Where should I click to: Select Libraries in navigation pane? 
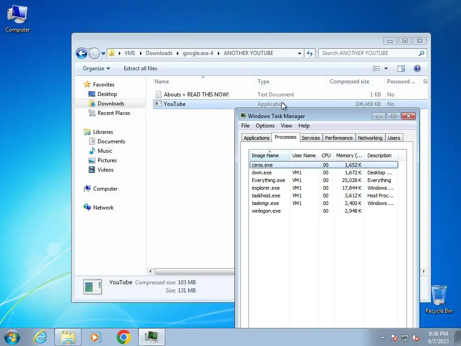coord(103,132)
